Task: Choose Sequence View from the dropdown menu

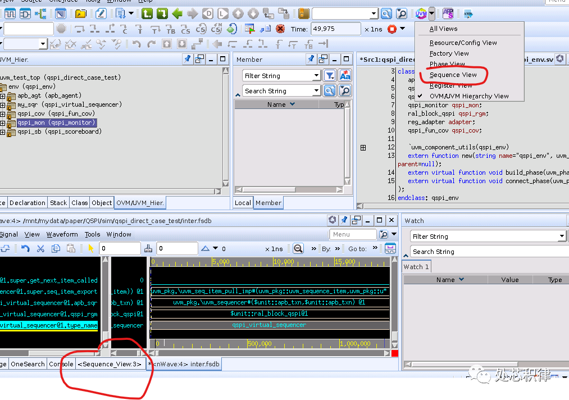Action: [453, 75]
